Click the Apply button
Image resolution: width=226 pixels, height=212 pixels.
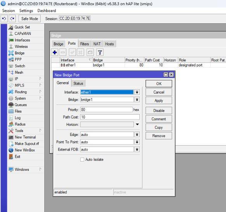tap(159, 101)
